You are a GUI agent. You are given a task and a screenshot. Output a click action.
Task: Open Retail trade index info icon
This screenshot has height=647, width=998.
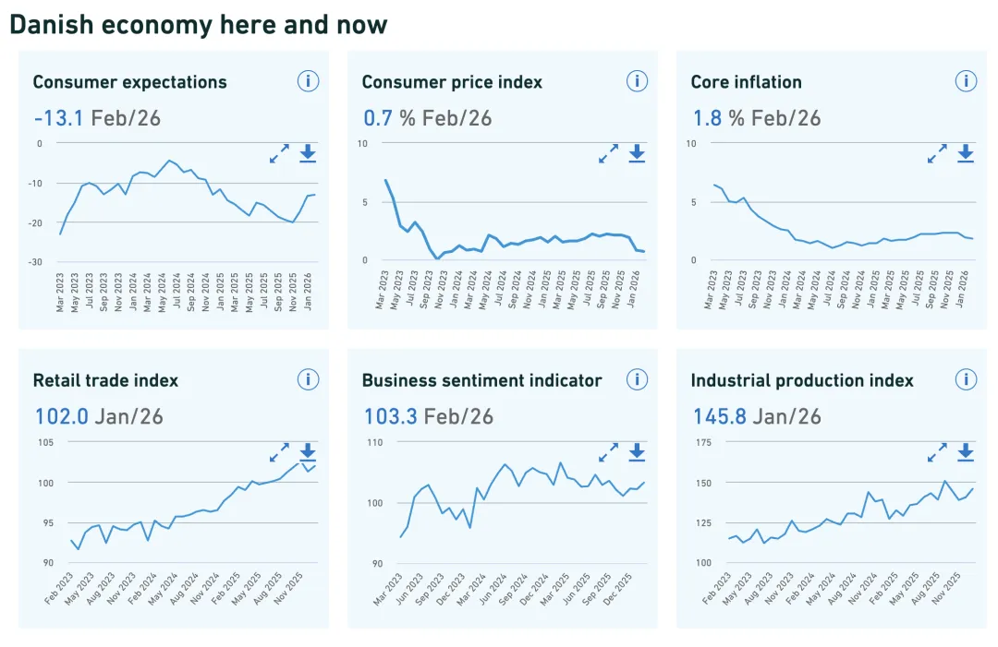(x=308, y=379)
